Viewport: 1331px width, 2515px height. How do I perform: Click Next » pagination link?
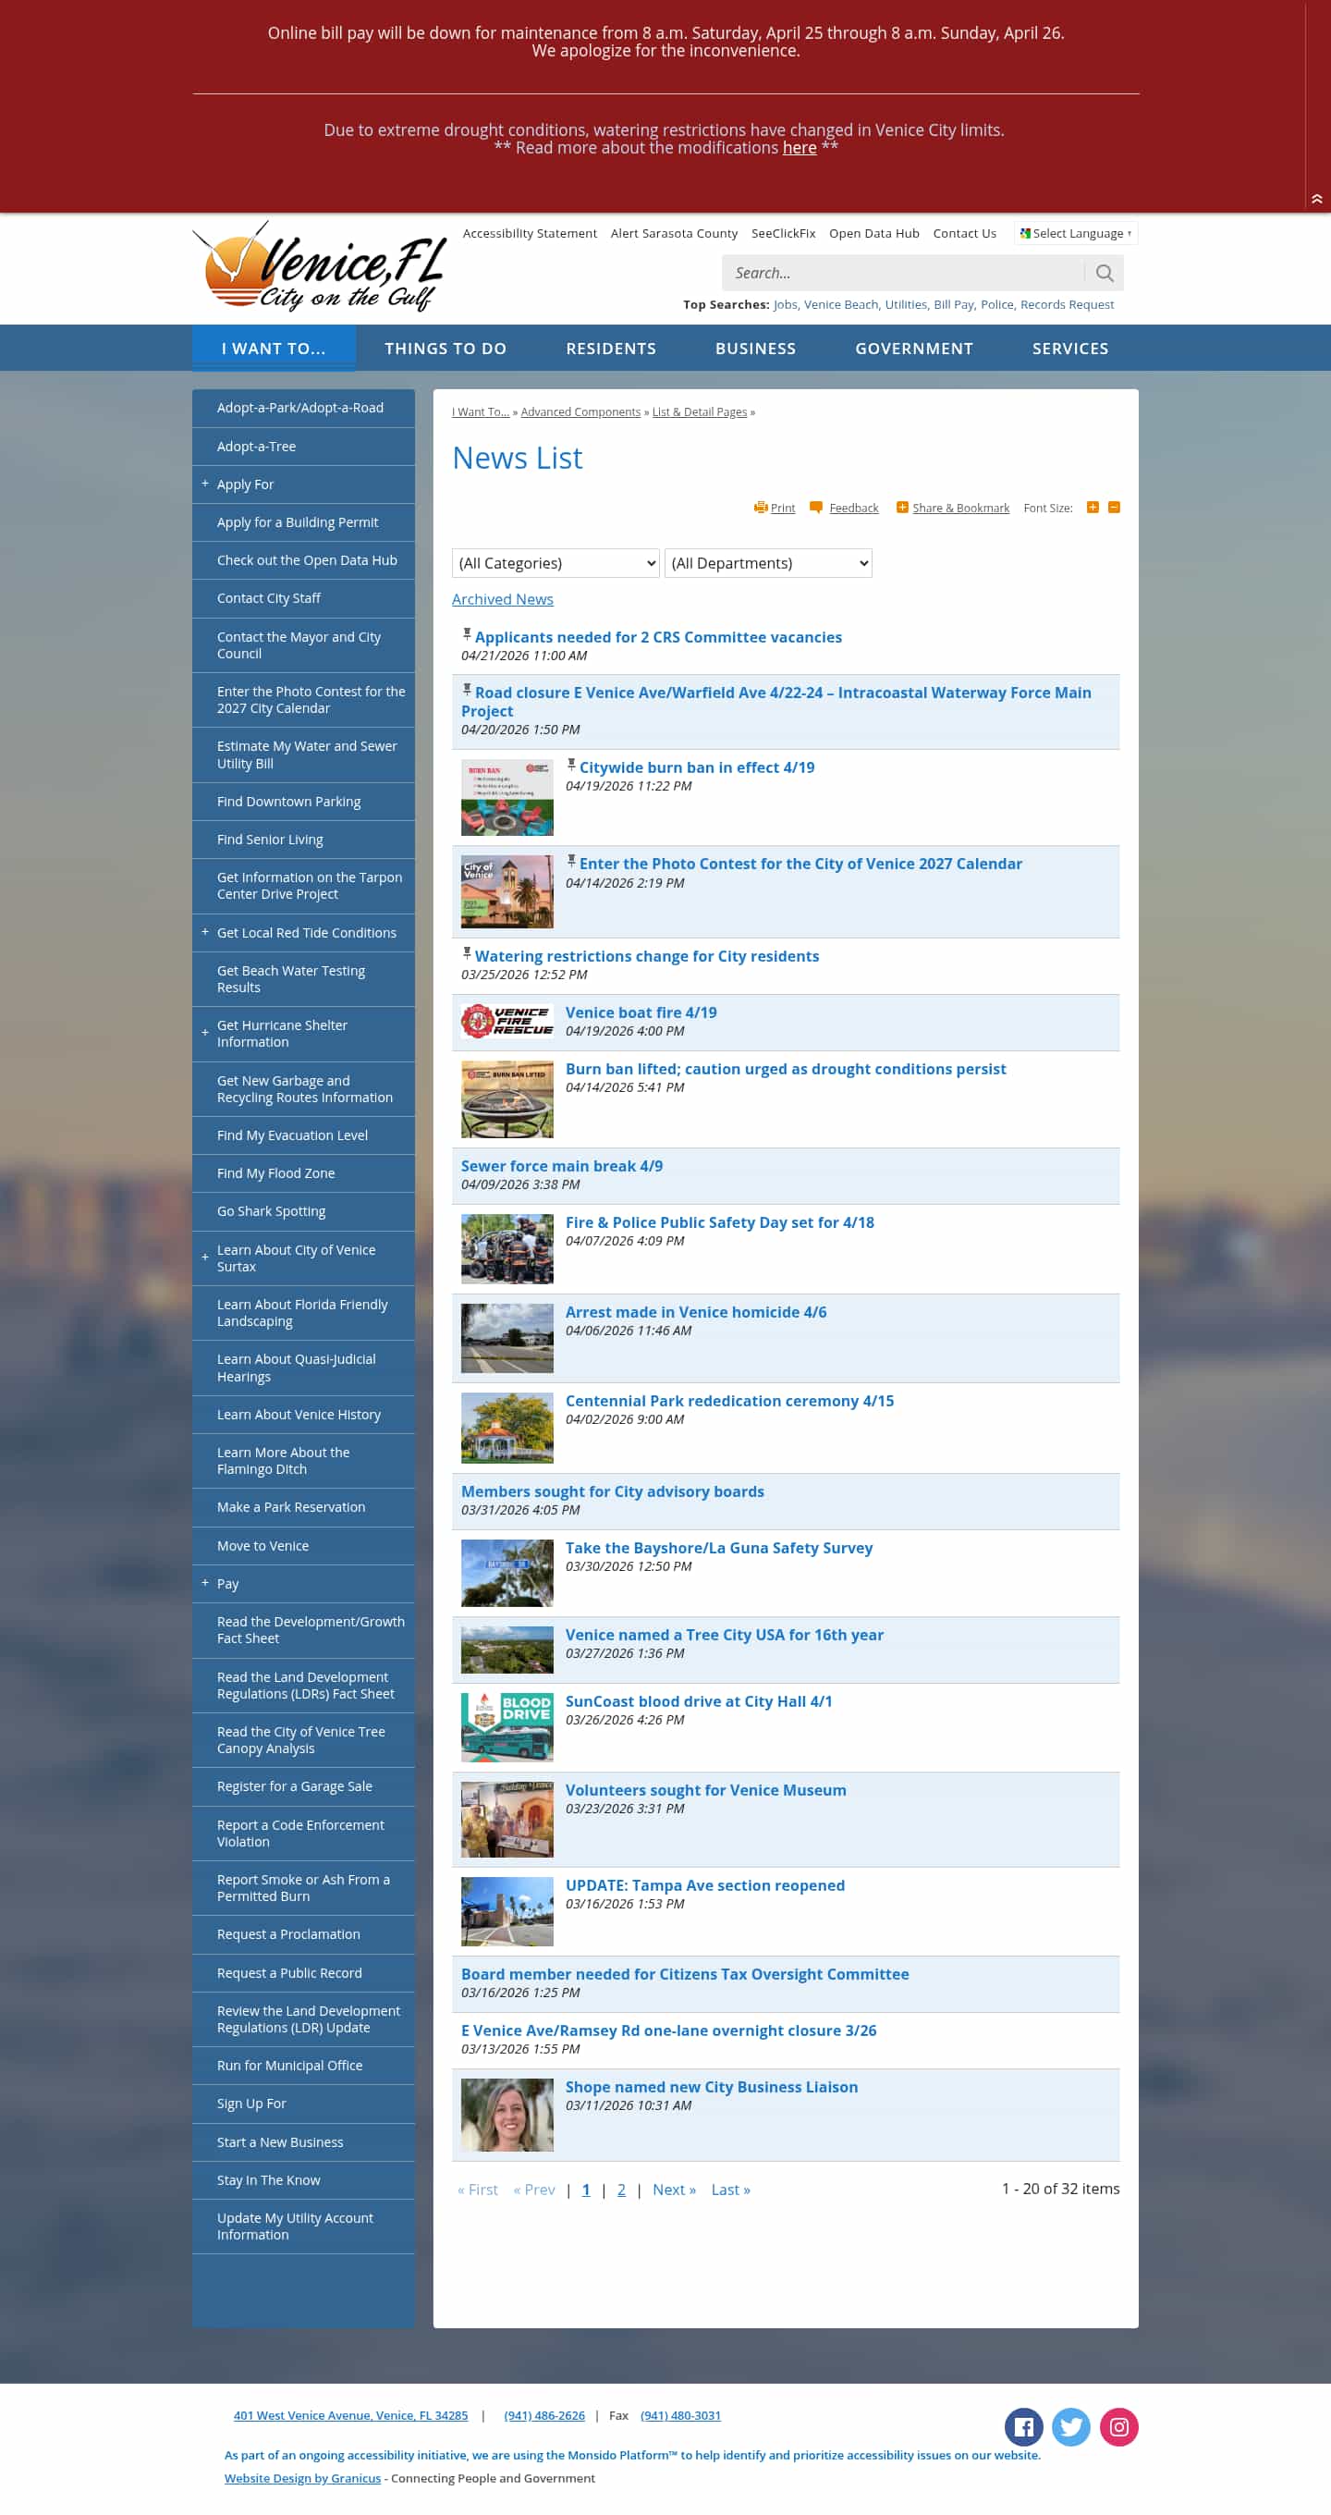(x=675, y=2190)
